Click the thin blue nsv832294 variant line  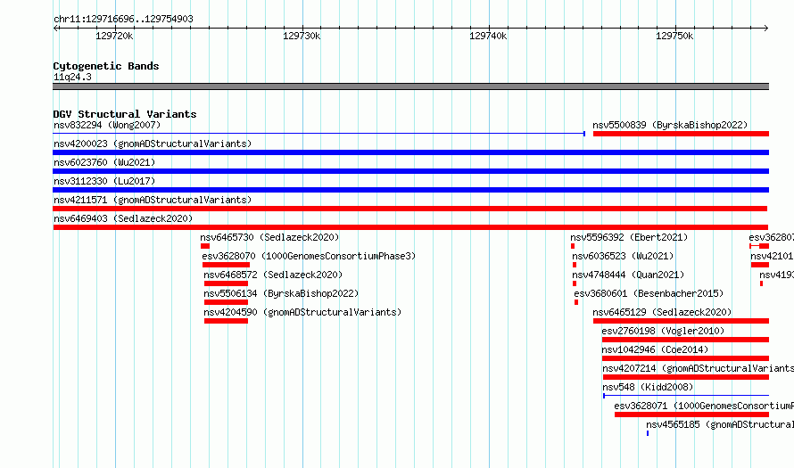pos(319,134)
